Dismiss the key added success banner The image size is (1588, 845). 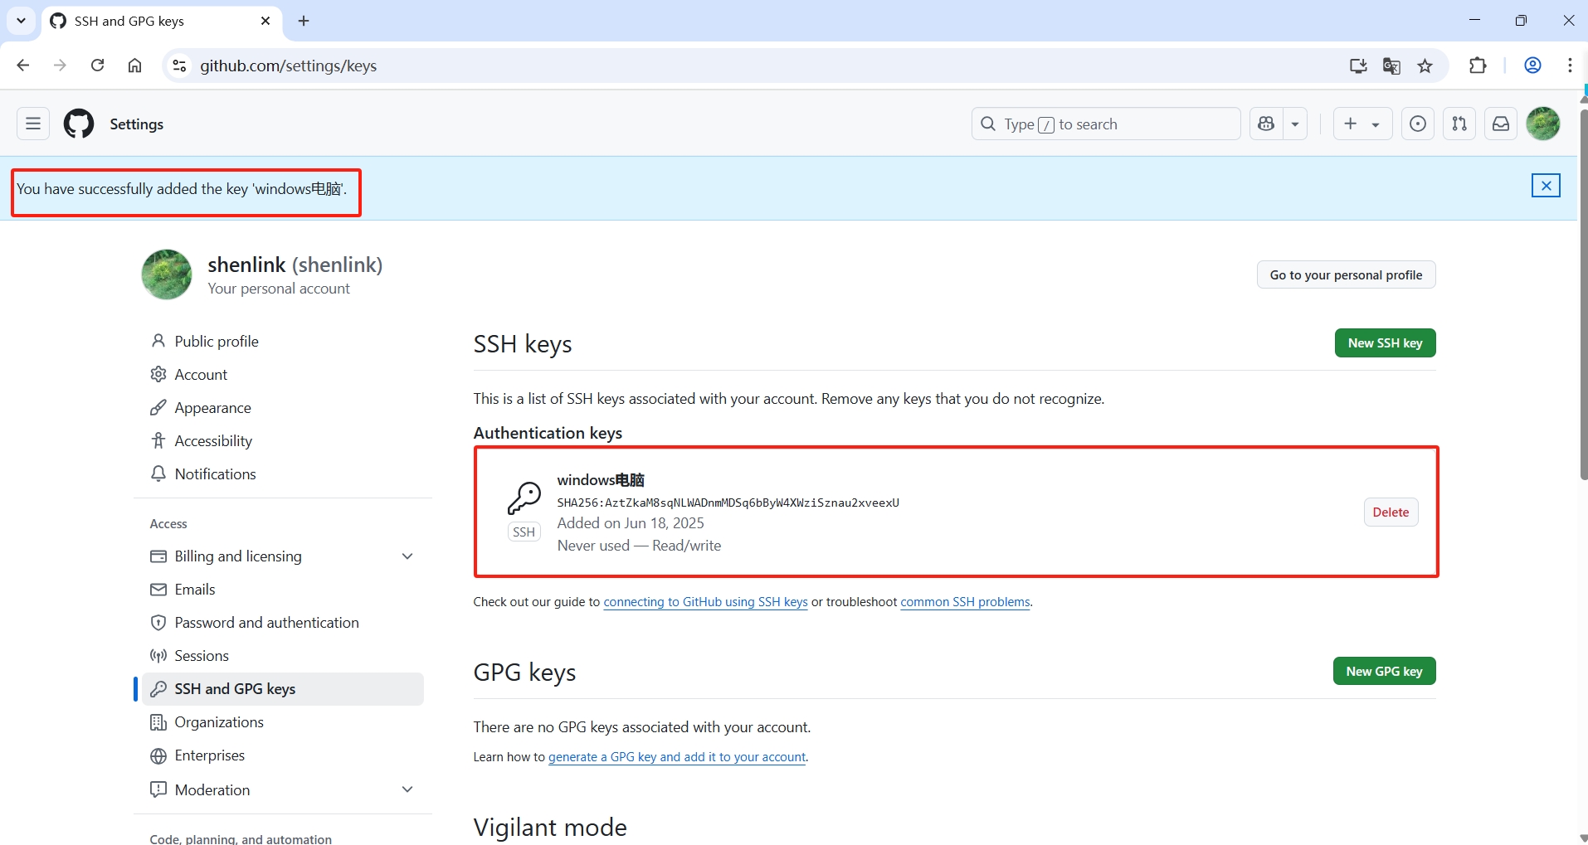1546,186
